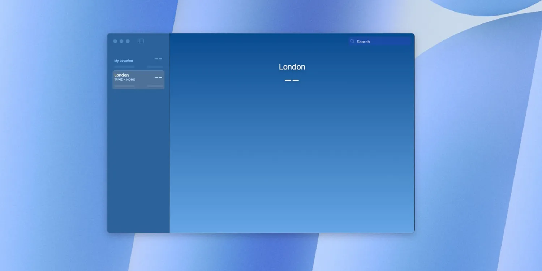The image size is (542, 271).
Task: Select My Location in the sidebar
Action: (138, 61)
